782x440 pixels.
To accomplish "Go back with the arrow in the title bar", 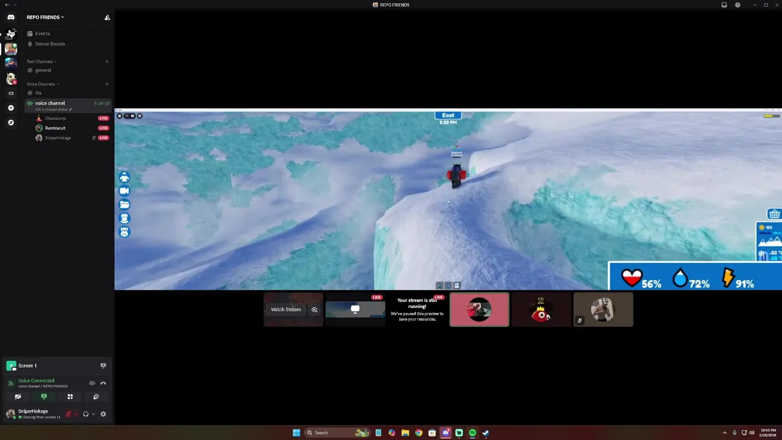I will click(x=6, y=5).
